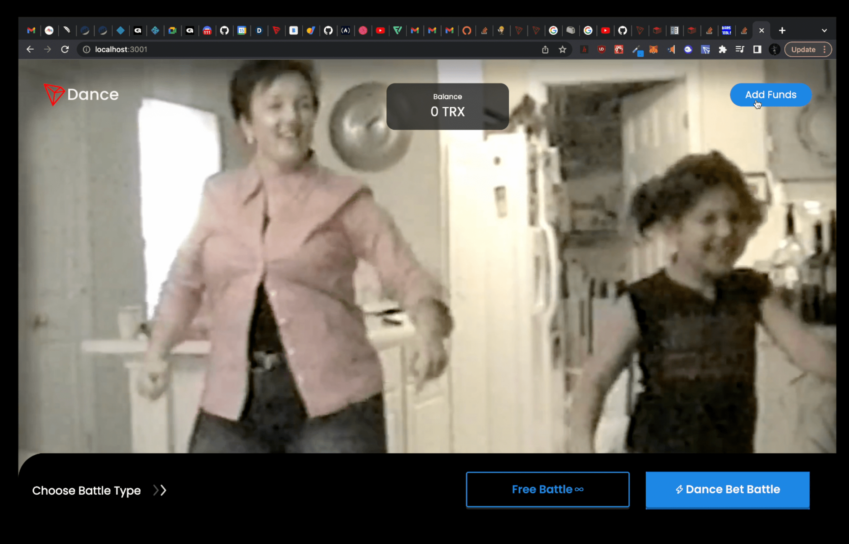Click the share page icon

(545, 49)
